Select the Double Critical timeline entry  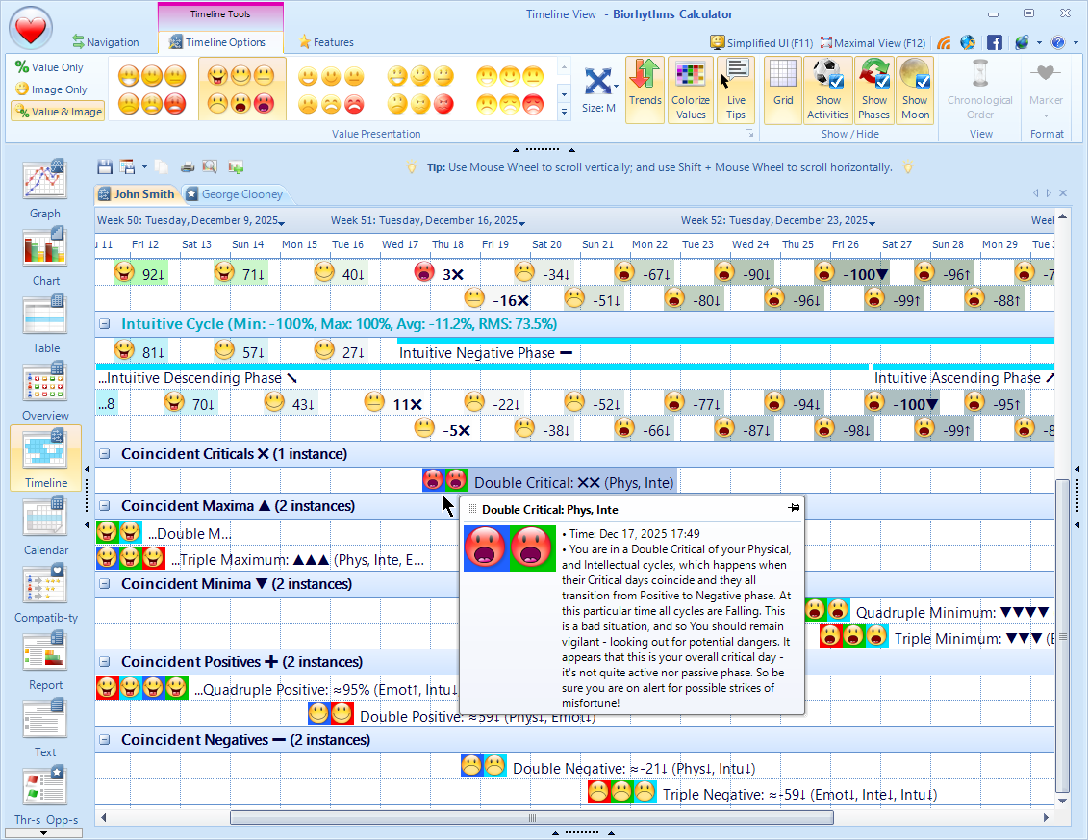(x=549, y=481)
